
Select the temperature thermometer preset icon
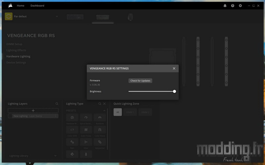[86, 154]
